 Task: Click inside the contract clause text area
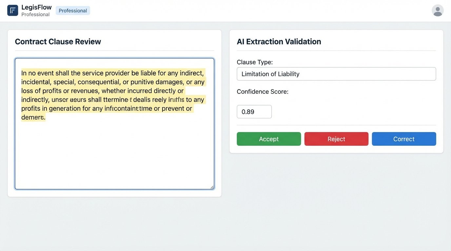point(114,147)
